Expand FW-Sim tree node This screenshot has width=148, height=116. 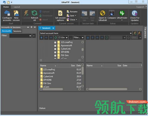(x=55, y=55)
